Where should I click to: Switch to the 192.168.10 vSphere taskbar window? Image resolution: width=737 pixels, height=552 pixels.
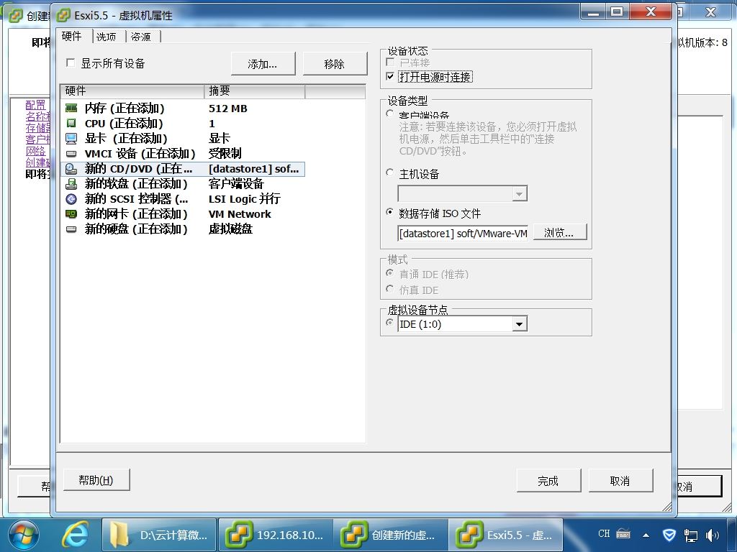(x=276, y=535)
